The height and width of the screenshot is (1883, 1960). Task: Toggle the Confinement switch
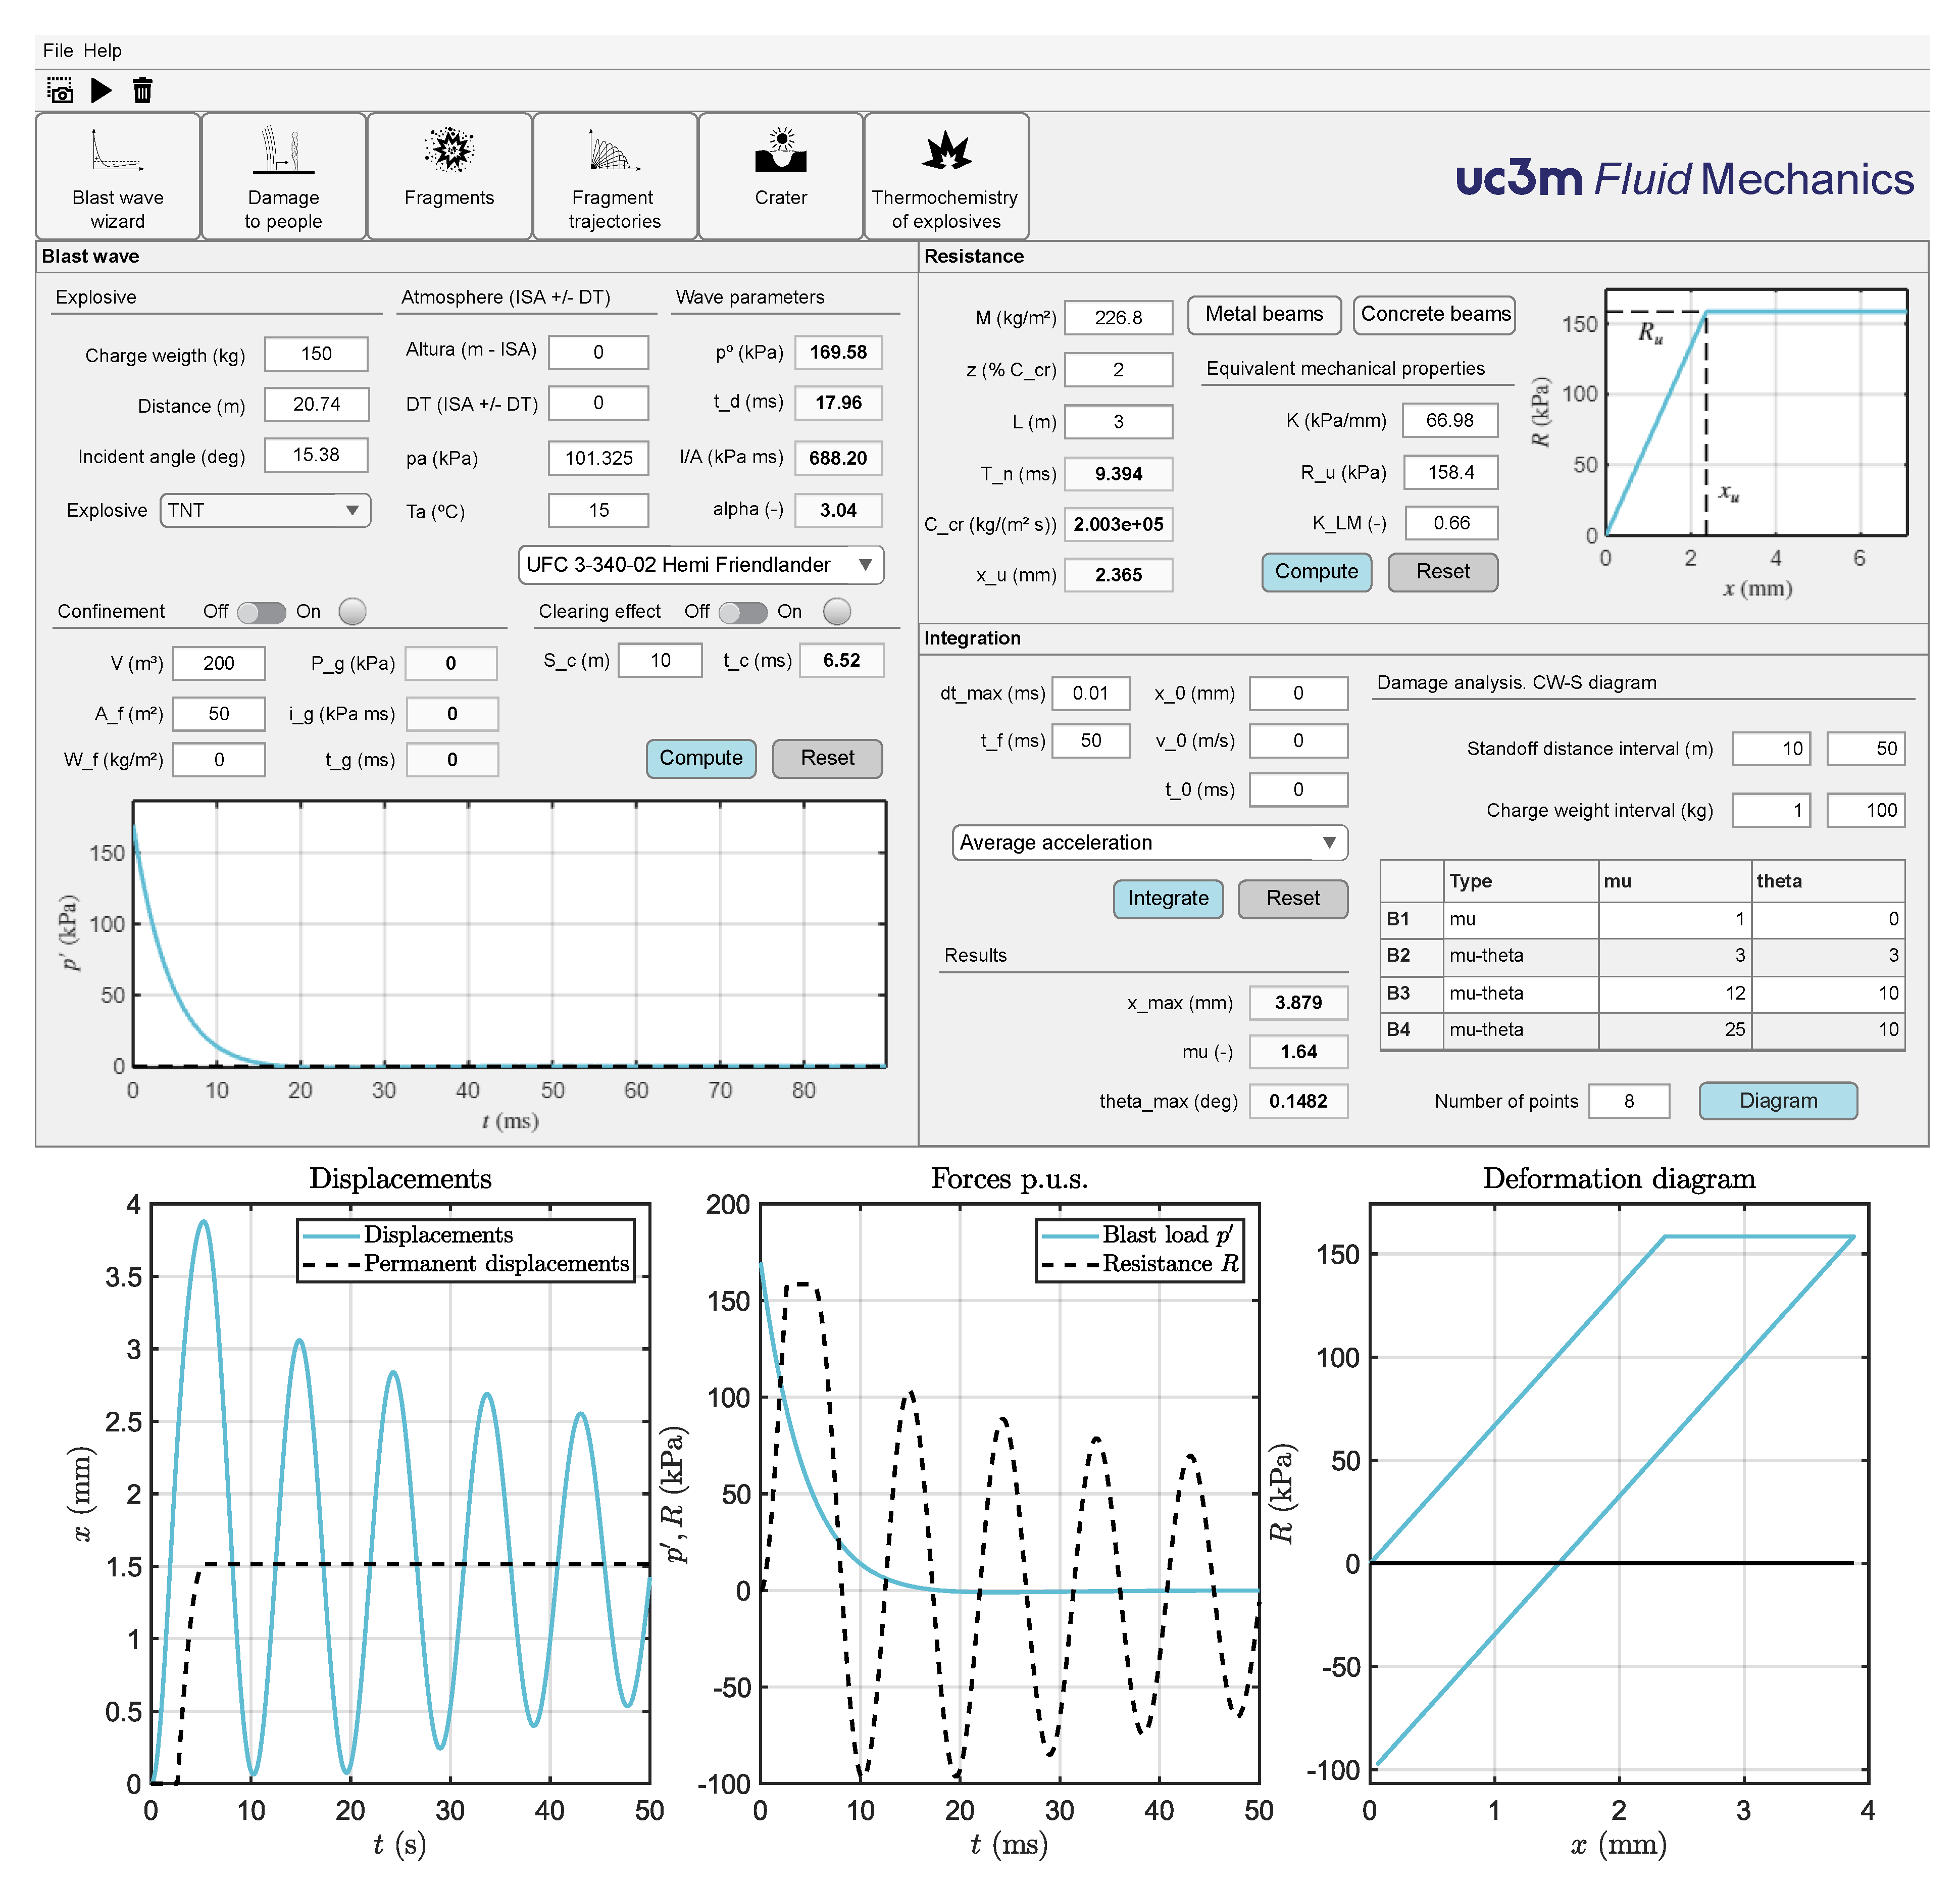pos(262,612)
